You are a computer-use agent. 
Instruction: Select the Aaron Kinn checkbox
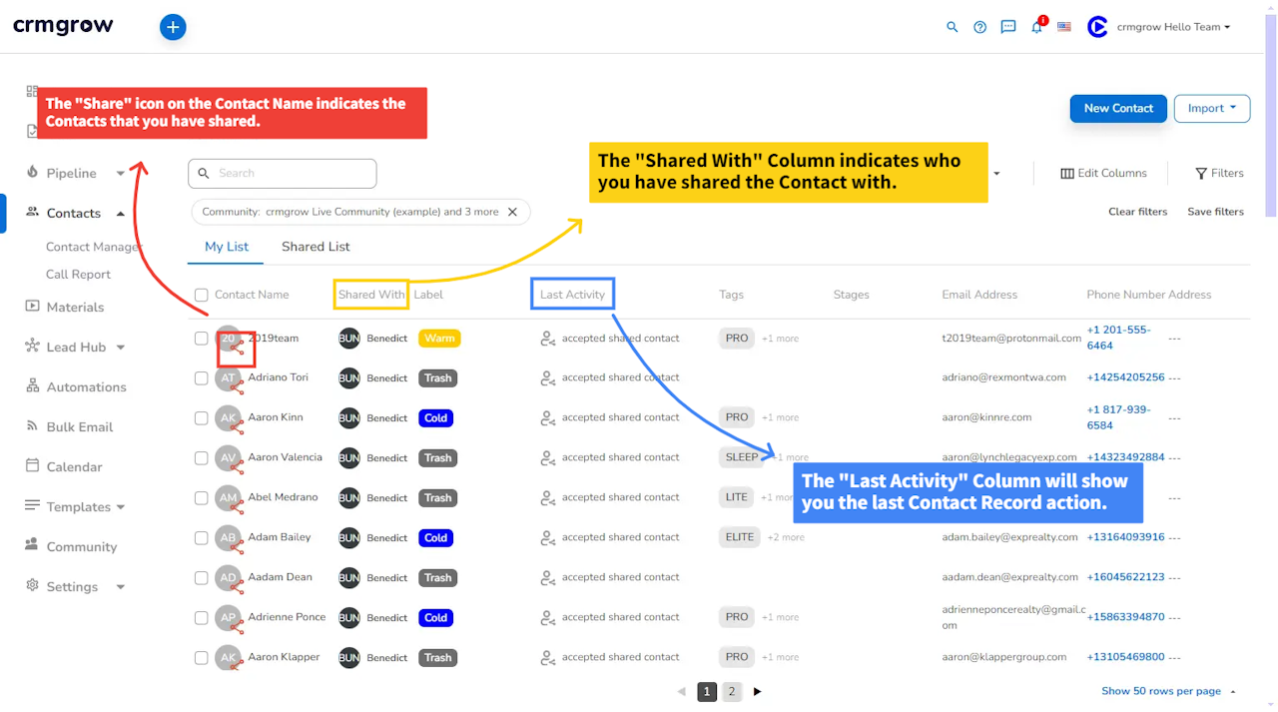[x=202, y=418]
